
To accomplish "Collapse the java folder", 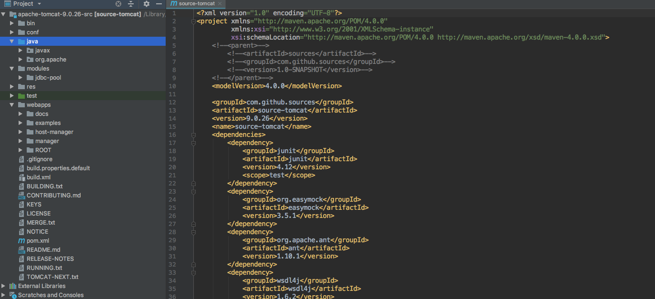I will pyautogui.click(x=12, y=41).
